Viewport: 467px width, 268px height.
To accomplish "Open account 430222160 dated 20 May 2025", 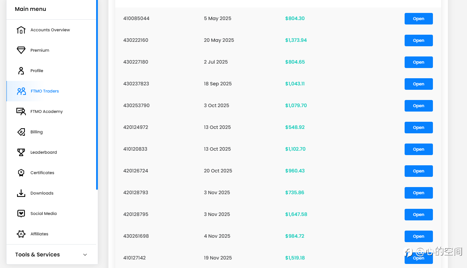I will pyautogui.click(x=419, y=40).
